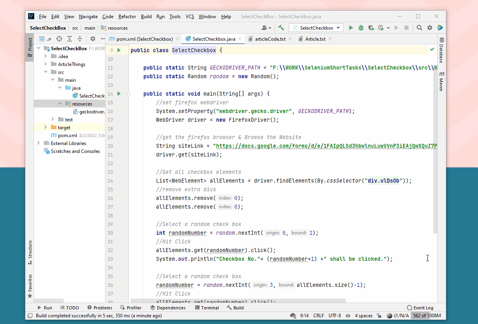This screenshot has height=324, width=478.
Task: Collapse the java folder in tree
Action: click(60, 88)
